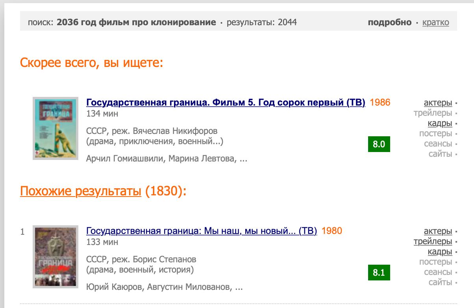This screenshot has height=308, width=474.
Task: Click grayed 'сайты' for the 1980 film
Action: pos(440,283)
